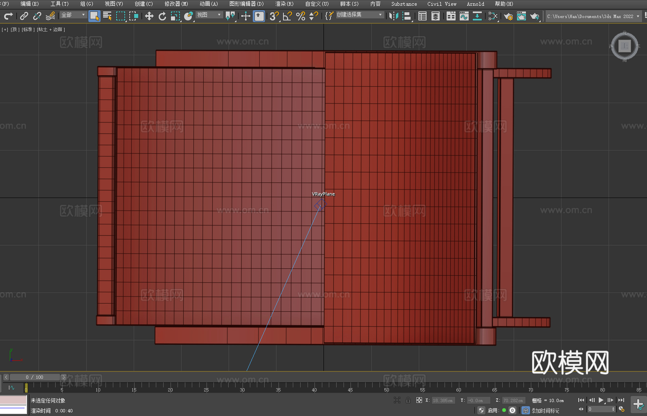The width and height of the screenshot is (647, 416).
Task: Step time slider back with left arrow
Action: 6,377
